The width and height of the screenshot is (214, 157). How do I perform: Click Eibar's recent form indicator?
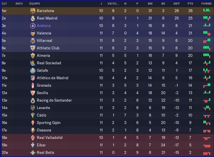tap(206, 145)
